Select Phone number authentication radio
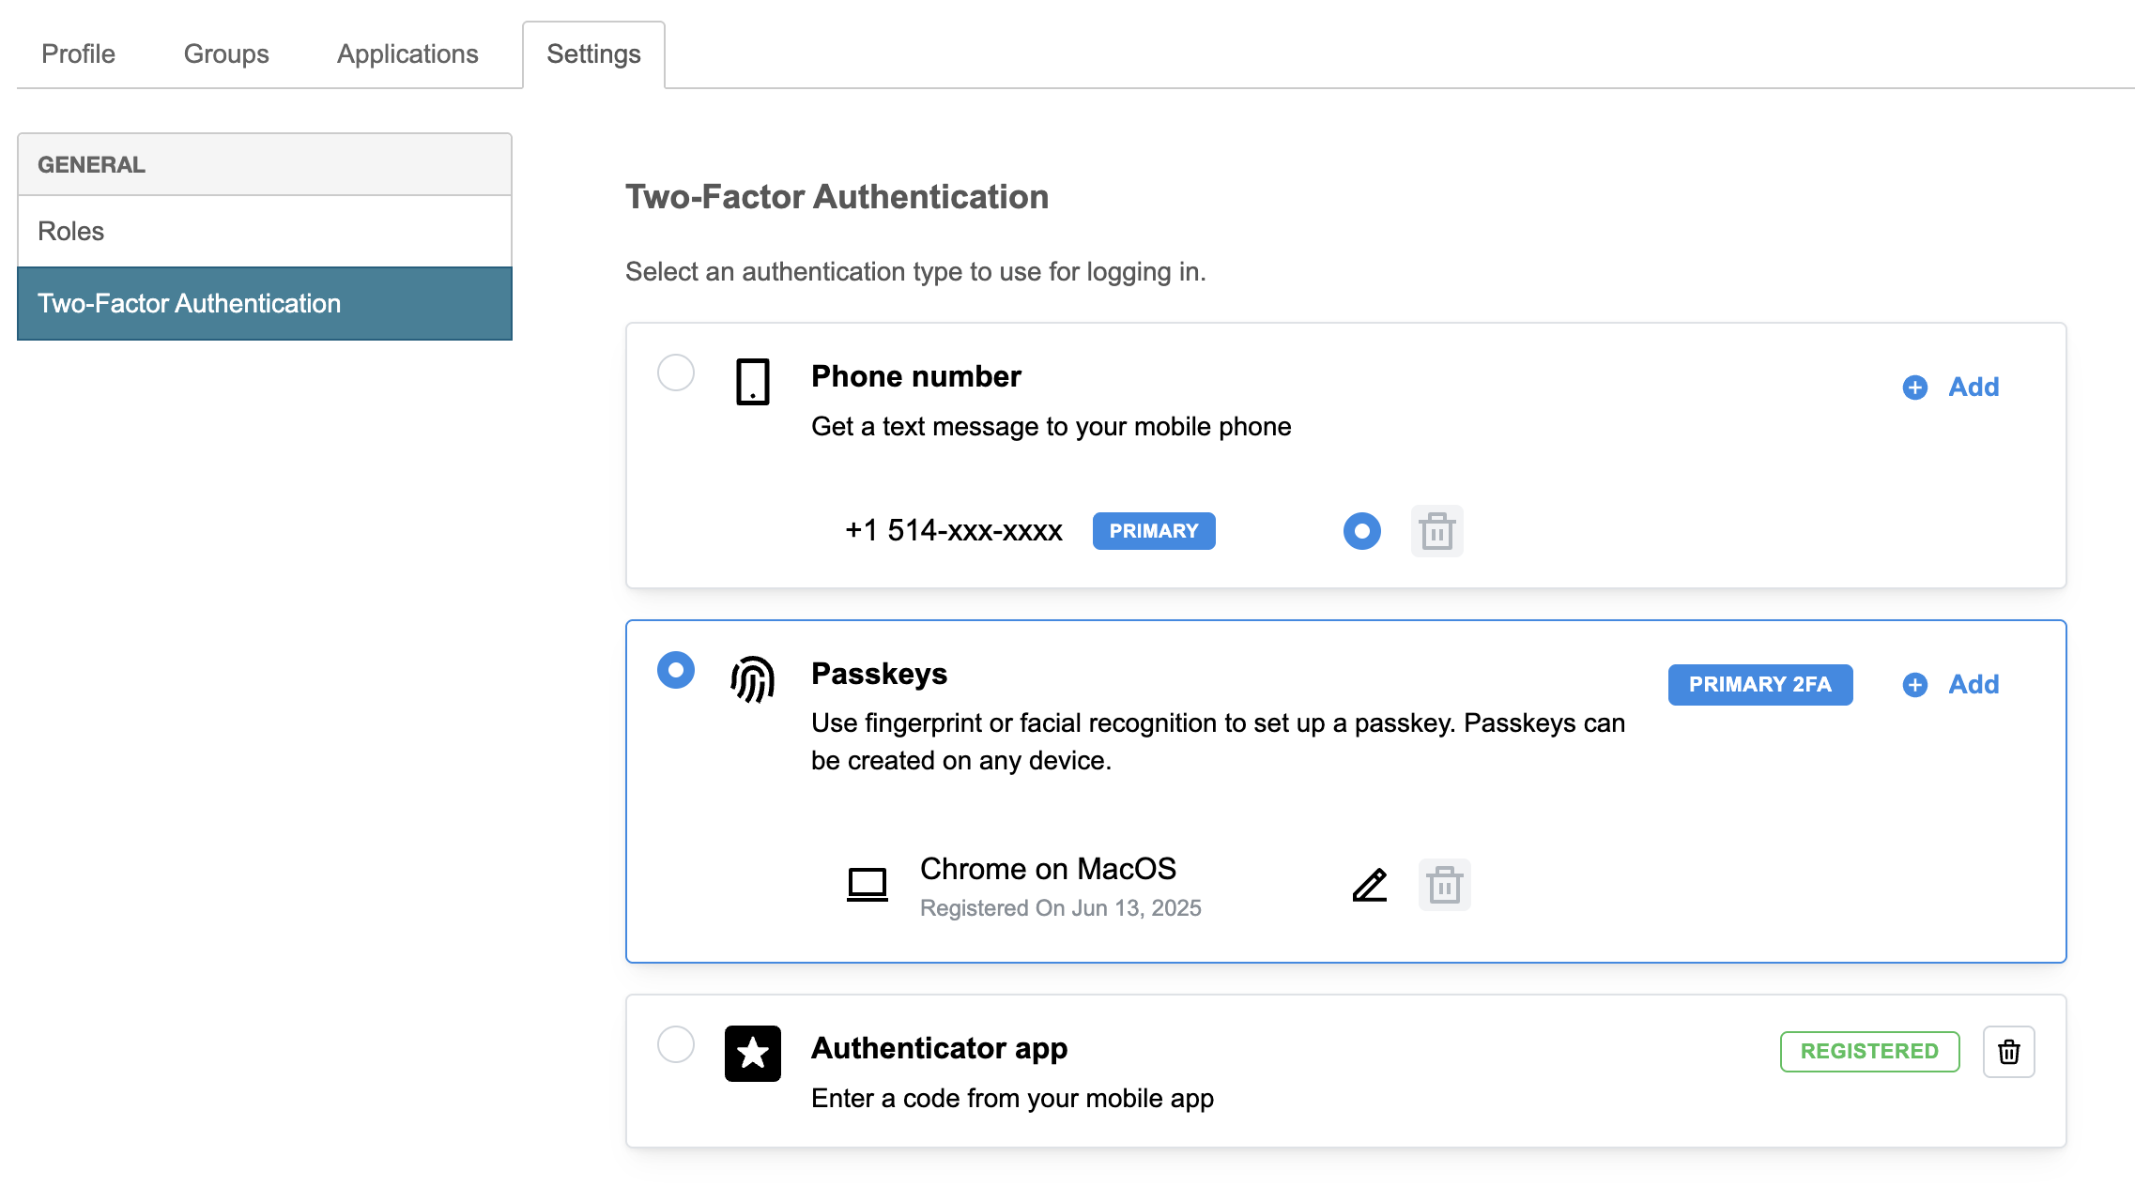The image size is (2150, 1186). pos(675,373)
